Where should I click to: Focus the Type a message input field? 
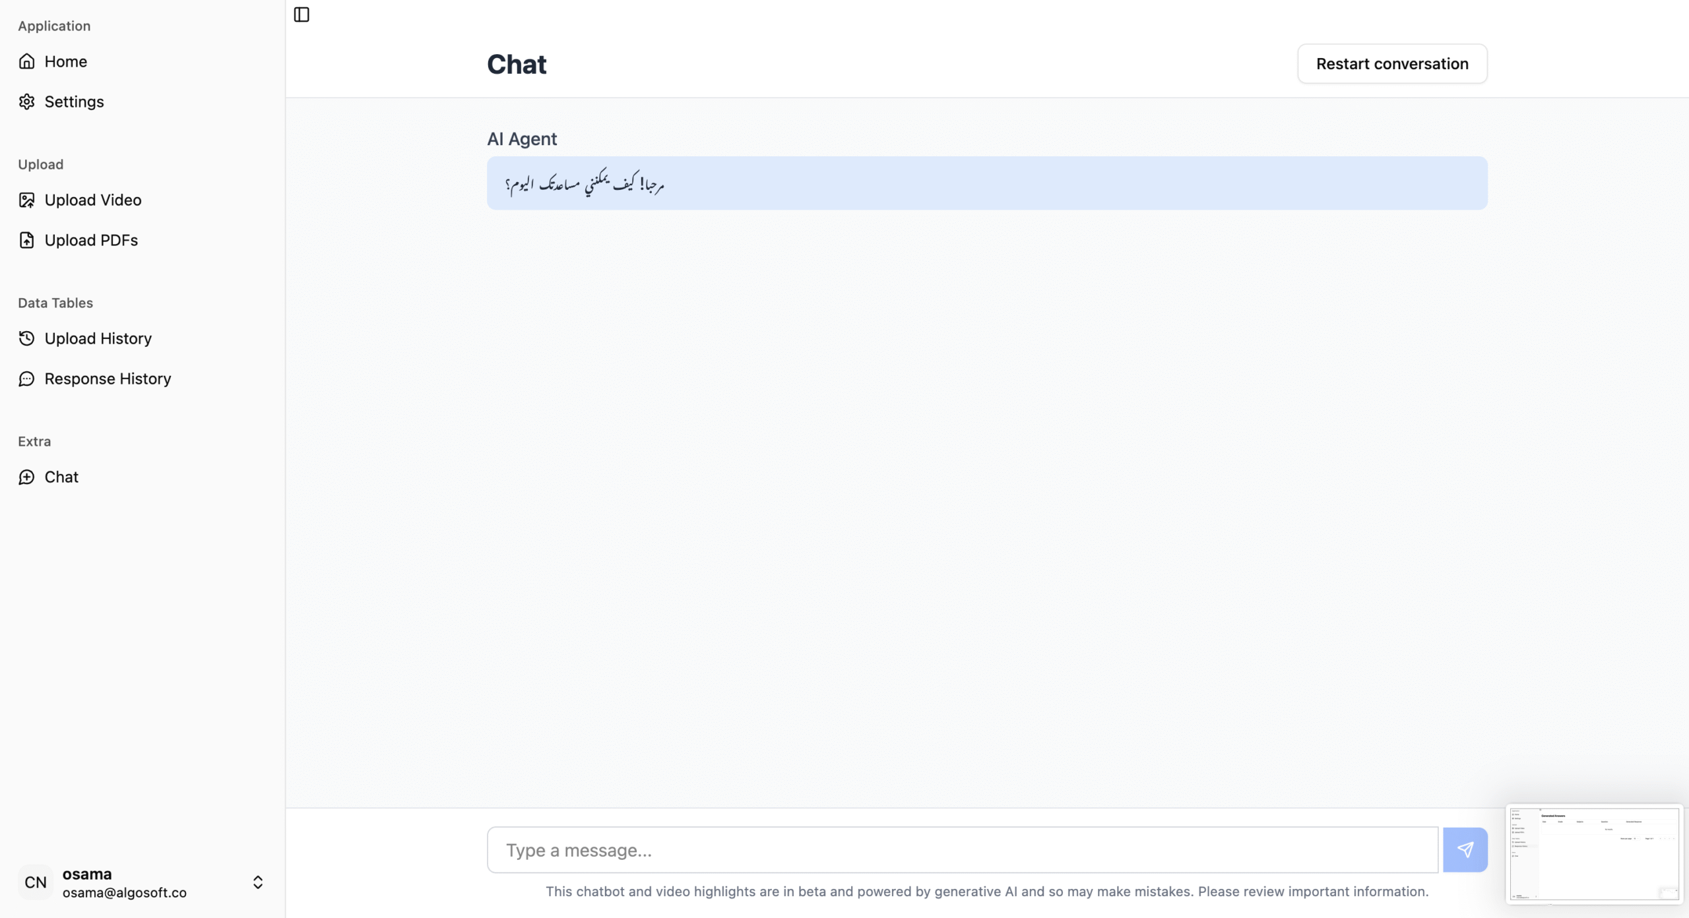962,850
